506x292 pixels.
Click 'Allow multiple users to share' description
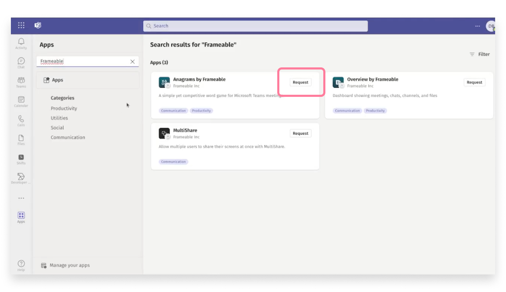(x=222, y=147)
